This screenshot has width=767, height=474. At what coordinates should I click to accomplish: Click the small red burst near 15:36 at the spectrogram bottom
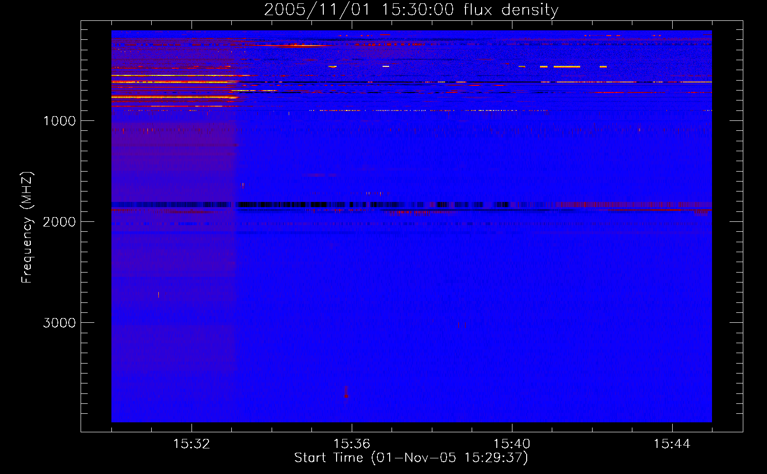pos(346,393)
